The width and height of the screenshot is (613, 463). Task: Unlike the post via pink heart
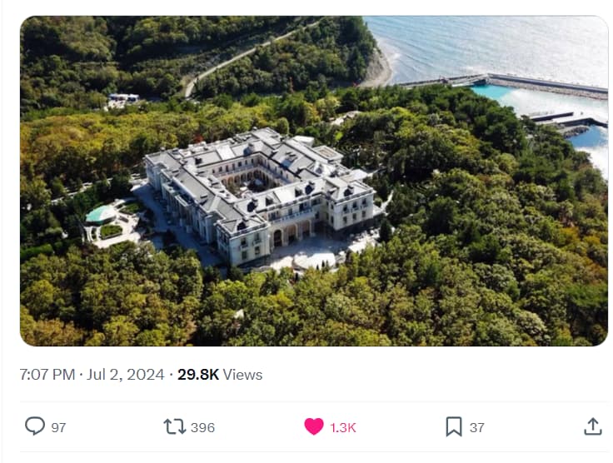(314, 426)
